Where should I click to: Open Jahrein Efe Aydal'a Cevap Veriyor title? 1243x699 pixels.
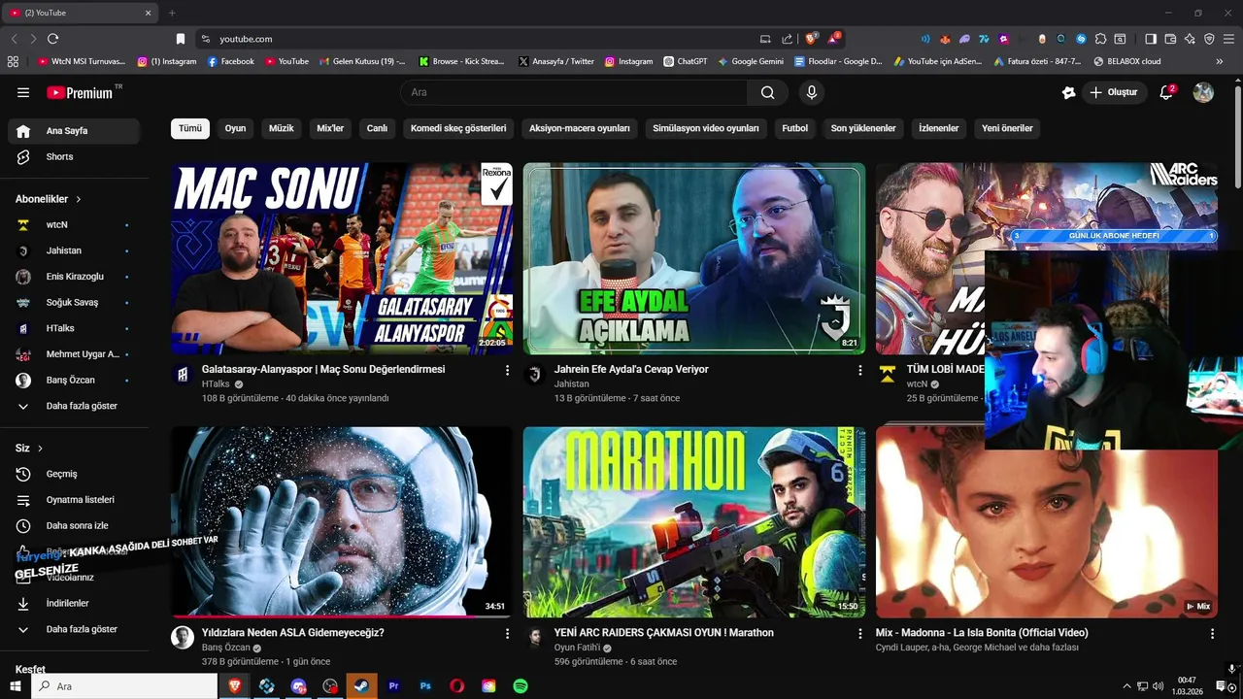631,369
